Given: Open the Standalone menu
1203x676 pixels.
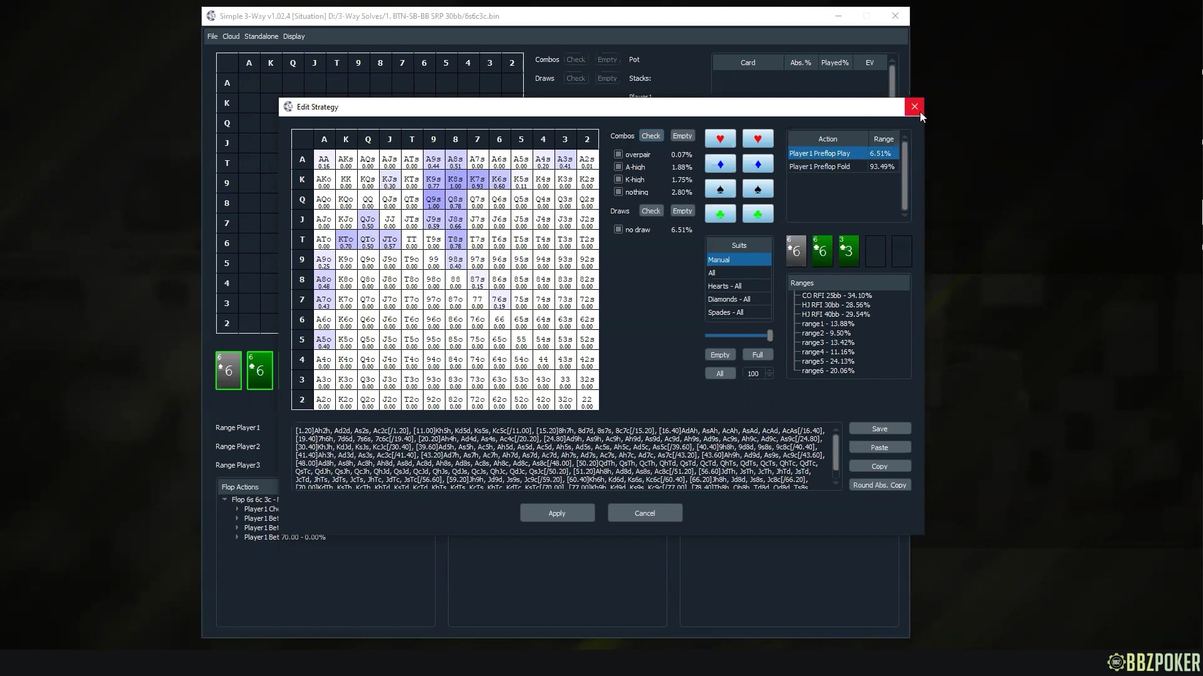Looking at the screenshot, I should point(261,36).
